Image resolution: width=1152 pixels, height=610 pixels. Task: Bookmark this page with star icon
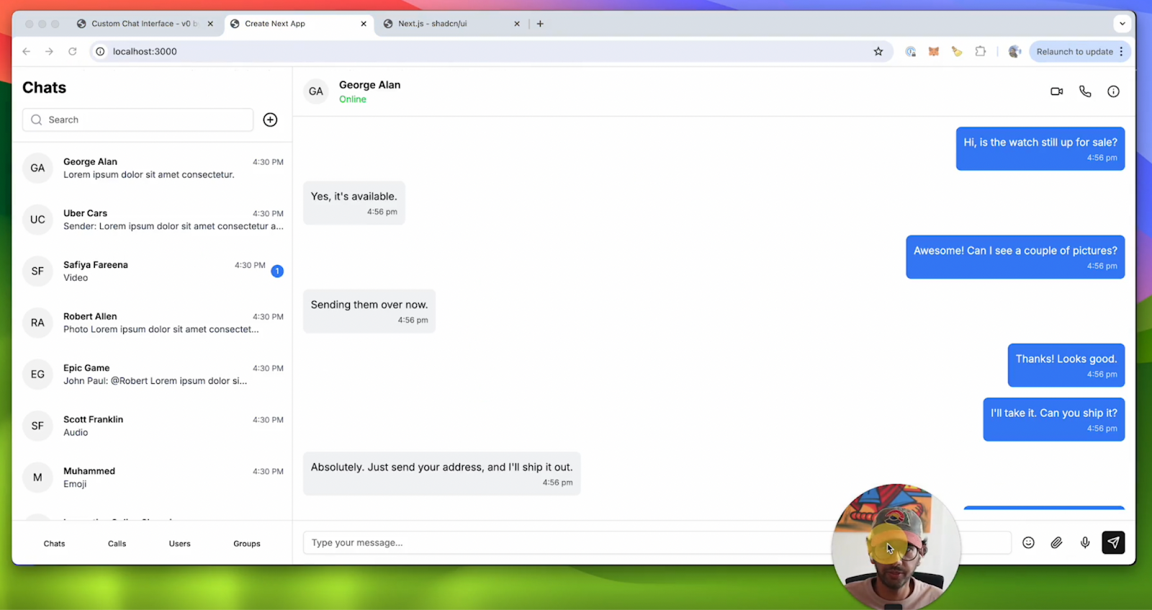[x=878, y=51]
